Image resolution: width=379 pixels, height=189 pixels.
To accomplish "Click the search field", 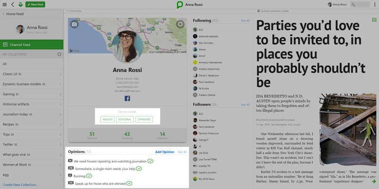I will pos(360,4).
